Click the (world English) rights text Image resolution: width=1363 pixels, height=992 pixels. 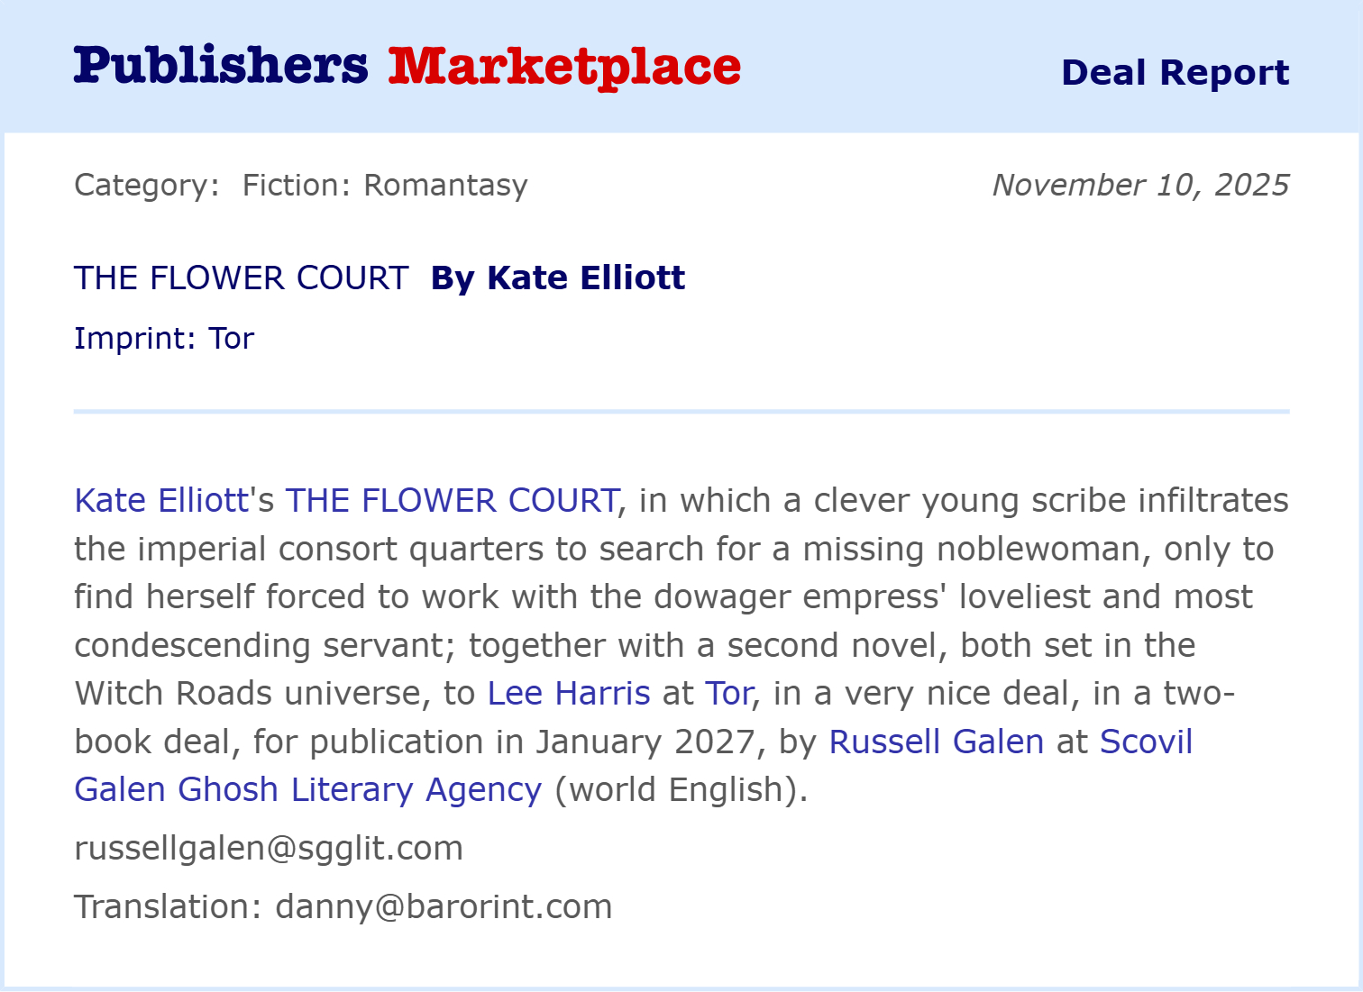681,790
